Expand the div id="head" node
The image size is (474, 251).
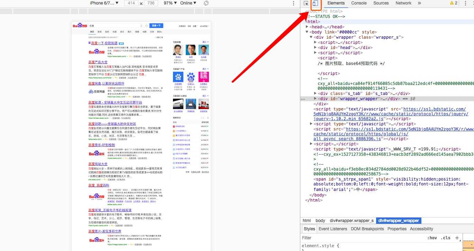[x=315, y=48]
